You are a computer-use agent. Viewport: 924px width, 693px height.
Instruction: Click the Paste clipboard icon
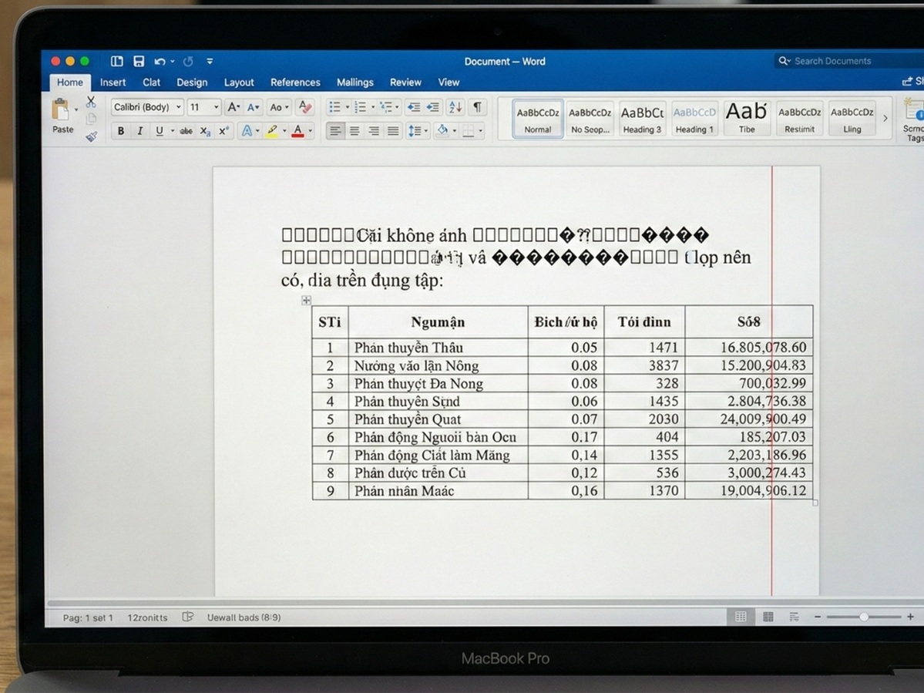pyautogui.click(x=60, y=110)
